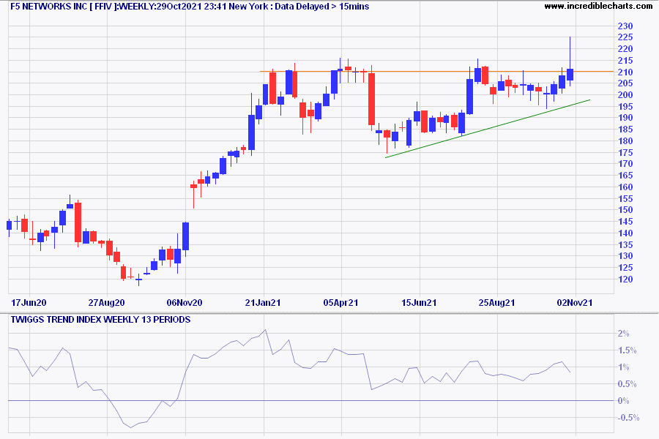
Task: Click the 2% indicator axis label
Action: pyautogui.click(x=623, y=334)
